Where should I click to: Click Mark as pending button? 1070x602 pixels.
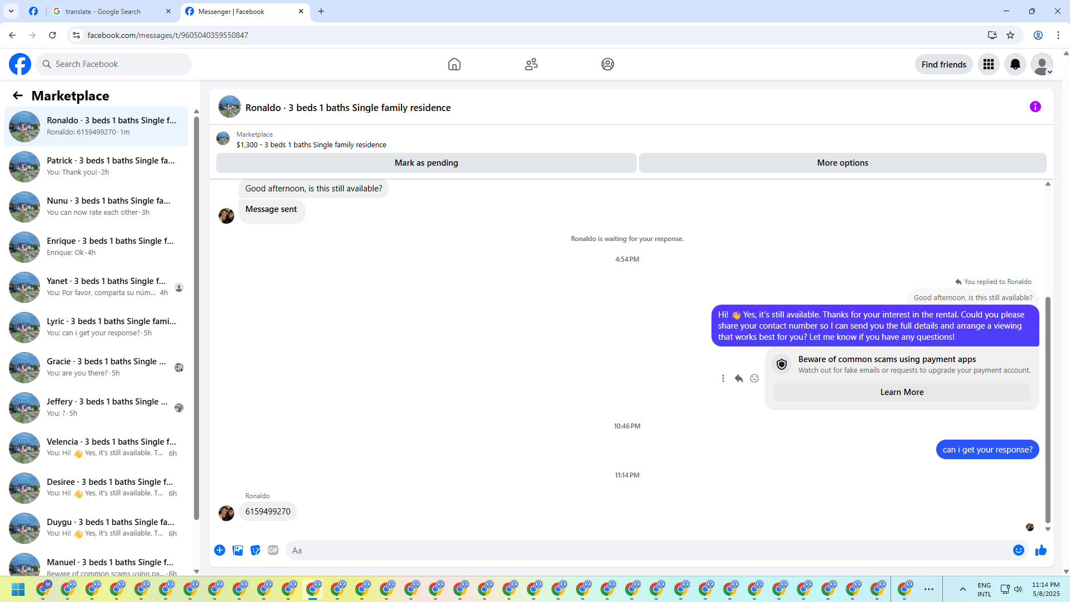pyautogui.click(x=427, y=163)
